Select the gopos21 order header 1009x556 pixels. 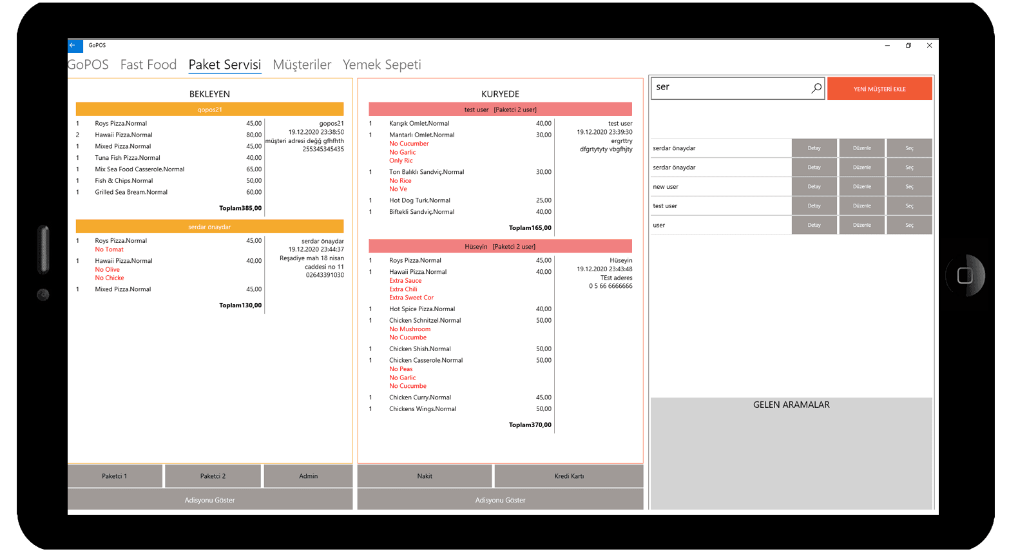point(209,110)
